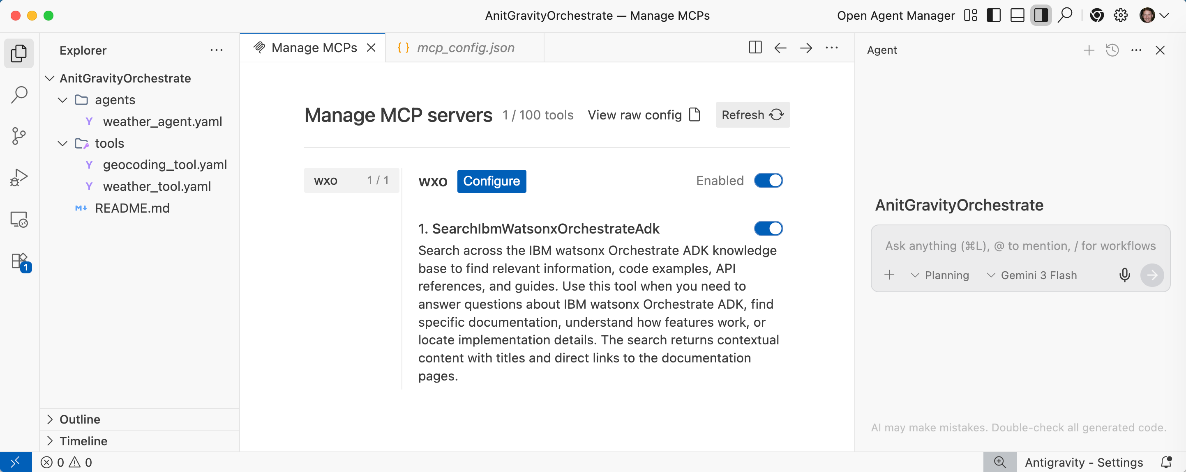The width and height of the screenshot is (1186, 472).
Task: Click the blue Configure button
Action: point(491,181)
